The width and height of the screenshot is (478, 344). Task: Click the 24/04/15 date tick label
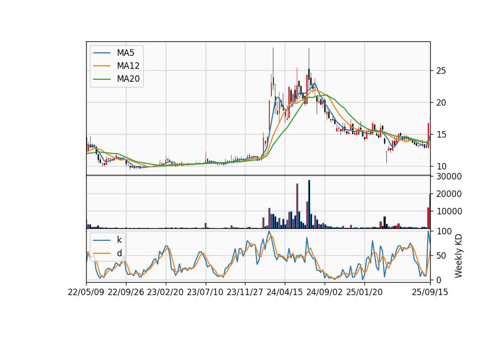pos(285,292)
